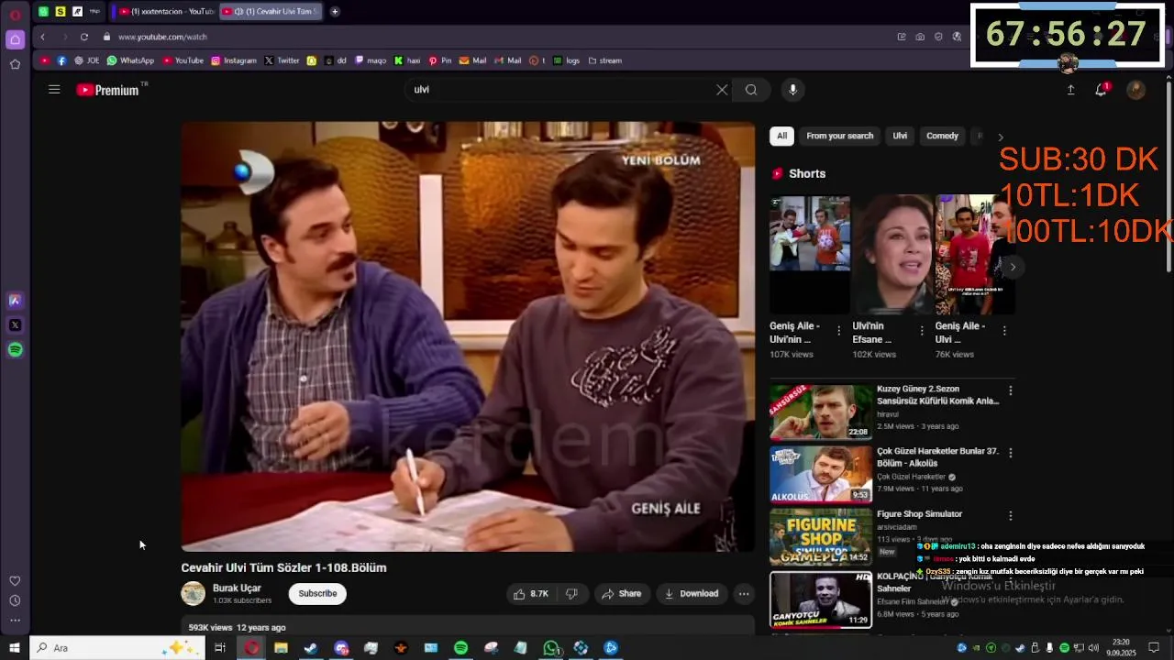The height and width of the screenshot is (660, 1174).
Task: Open menu for Çok Güzel Hareketler video
Action: click(1011, 453)
